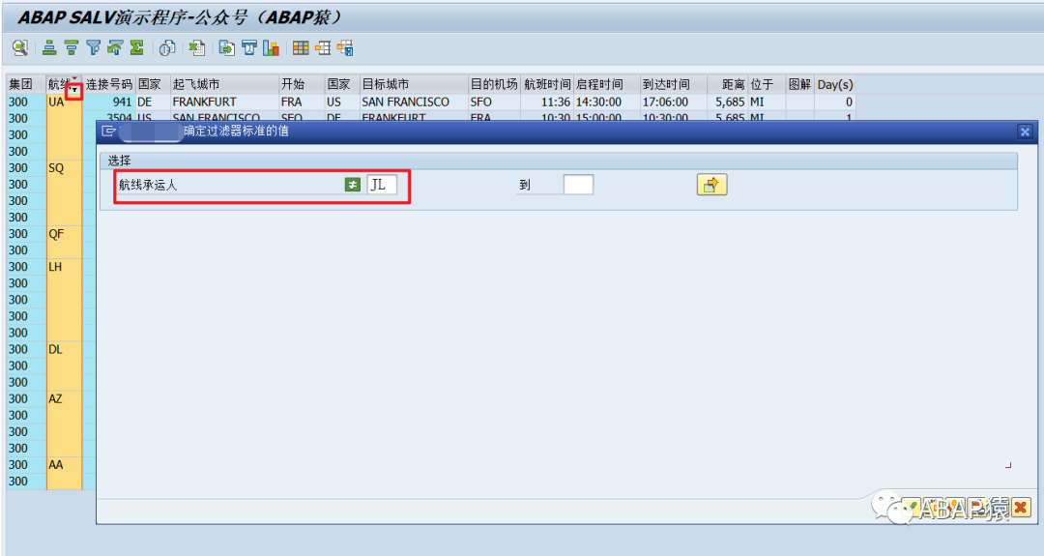Click the 图解 column header
This screenshot has height=556, width=1044.
(800, 84)
